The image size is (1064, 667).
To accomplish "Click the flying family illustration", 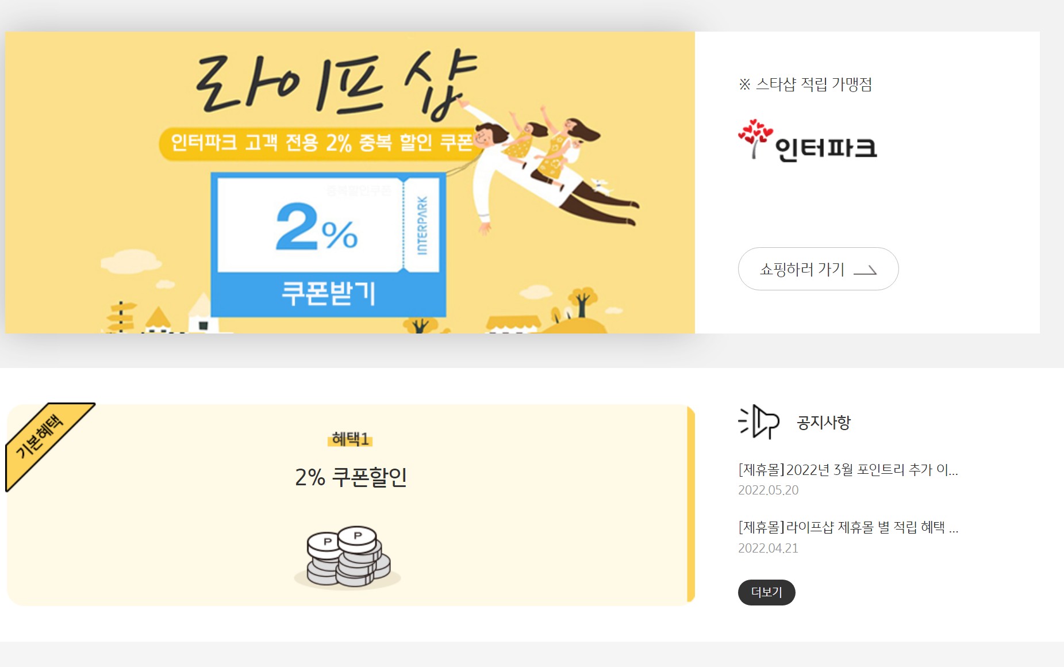I will 549,167.
